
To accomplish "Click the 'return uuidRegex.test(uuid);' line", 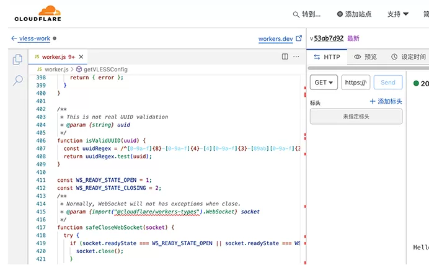I will tap(108, 156).
